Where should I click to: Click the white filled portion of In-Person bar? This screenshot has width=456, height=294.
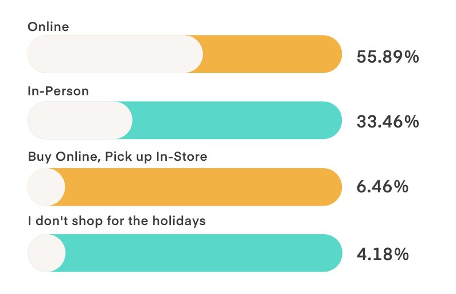[x=80, y=120]
